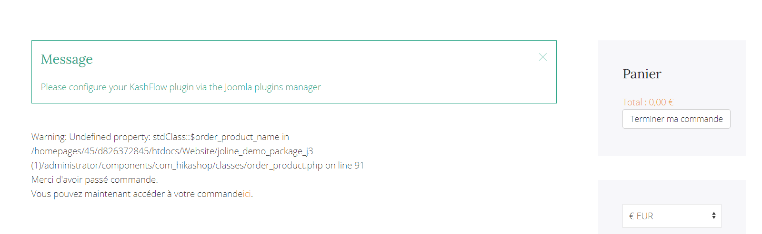762x234 pixels.
Task: Click the "stdClass::$order_product_name" text
Action: point(216,137)
